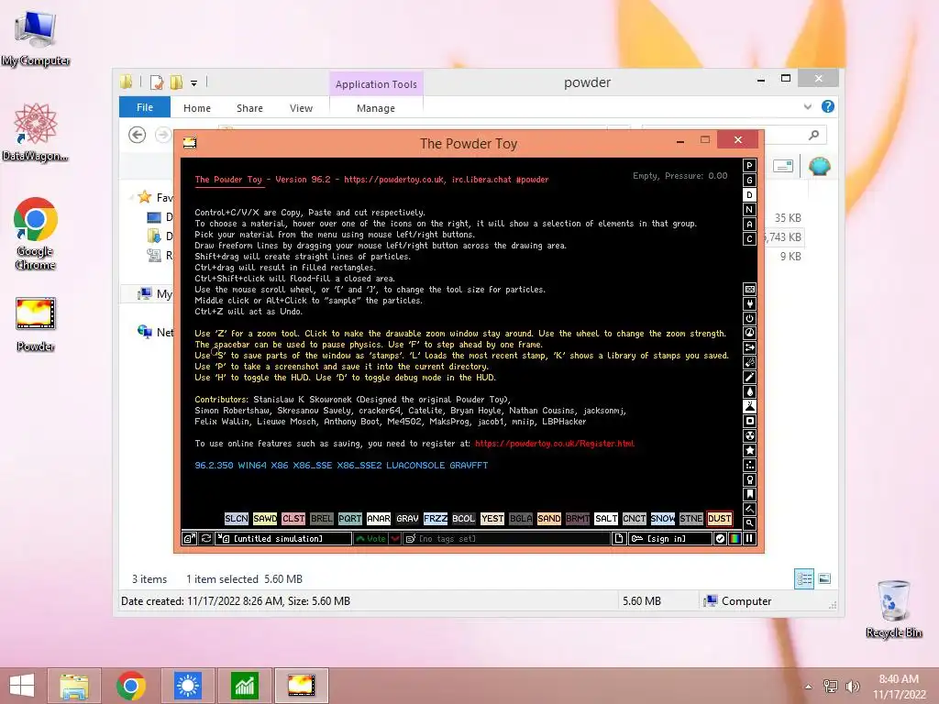Open the Liquids droplet menu
939x704 pixels.
pyautogui.click(x=749, y=391)
